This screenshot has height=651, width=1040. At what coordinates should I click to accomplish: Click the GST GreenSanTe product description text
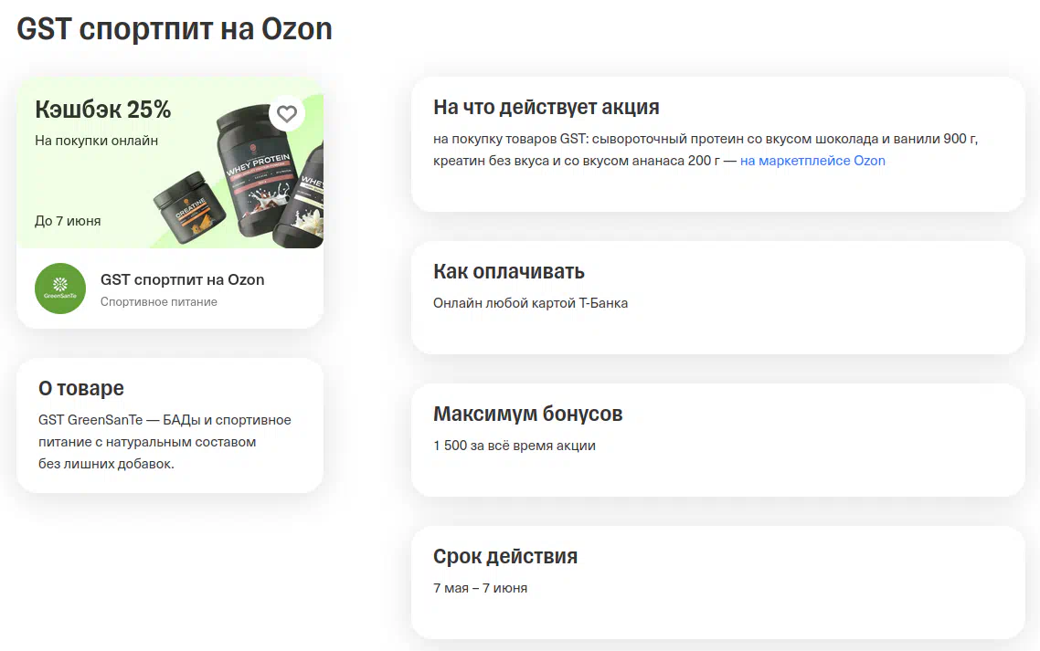(x=164, y=442)
